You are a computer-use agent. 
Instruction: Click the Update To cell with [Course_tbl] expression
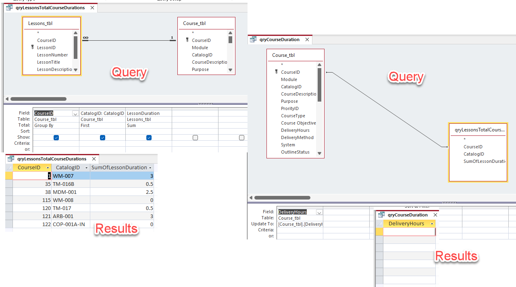point(300,224)
